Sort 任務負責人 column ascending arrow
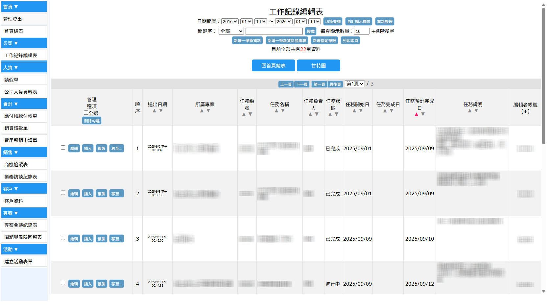The image size is (548, 308). pos(310,114)
